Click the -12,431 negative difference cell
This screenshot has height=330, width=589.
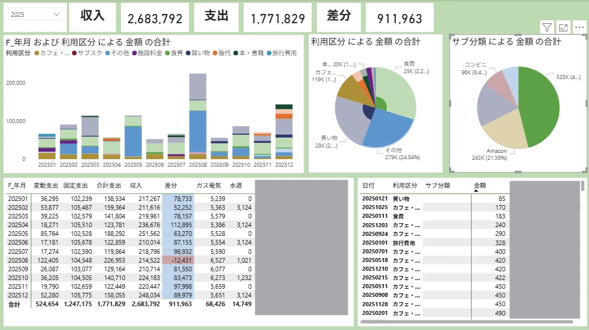(178, 260)
